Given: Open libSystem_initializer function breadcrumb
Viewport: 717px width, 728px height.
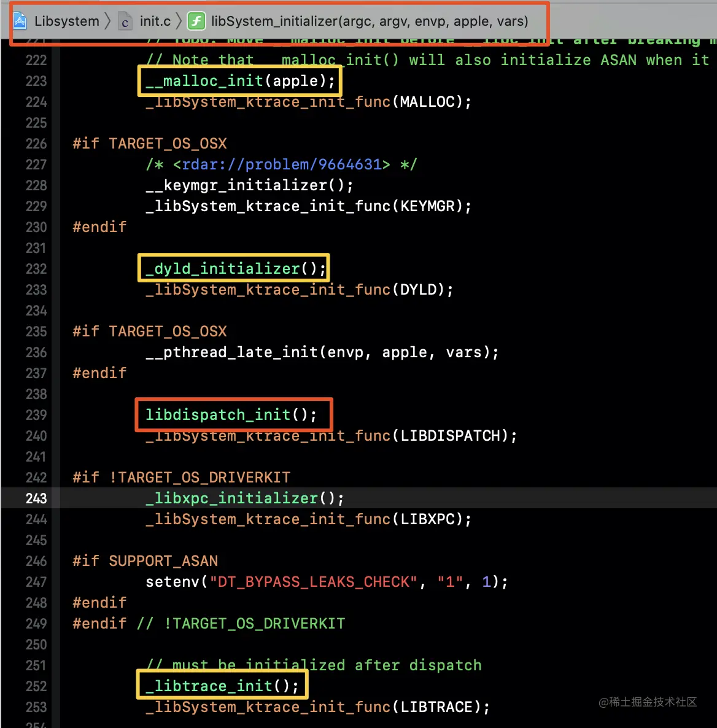Looking at the screenshot, I should (370, 21).
